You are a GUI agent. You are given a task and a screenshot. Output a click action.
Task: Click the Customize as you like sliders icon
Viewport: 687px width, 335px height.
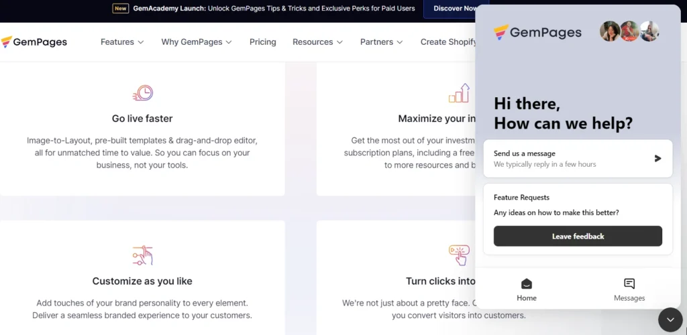click(x=142, y=255)
